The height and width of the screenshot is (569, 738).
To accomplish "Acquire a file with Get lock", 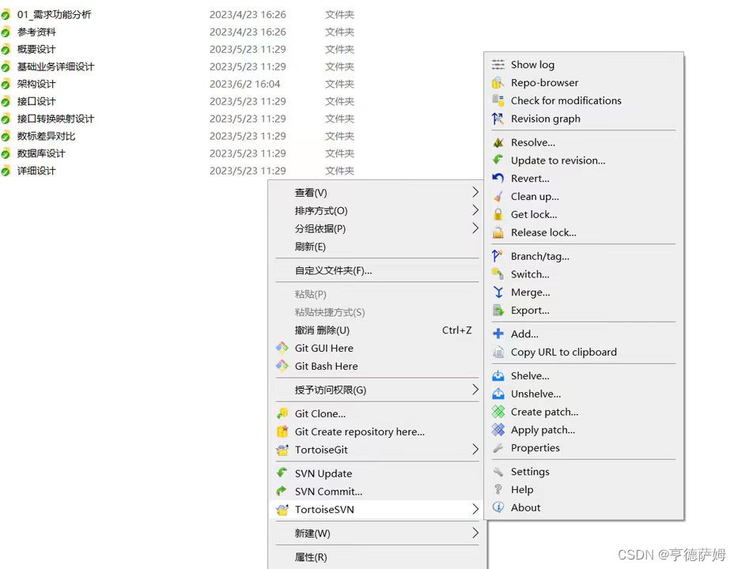I will pyautogui.click(x=533, y=214).
